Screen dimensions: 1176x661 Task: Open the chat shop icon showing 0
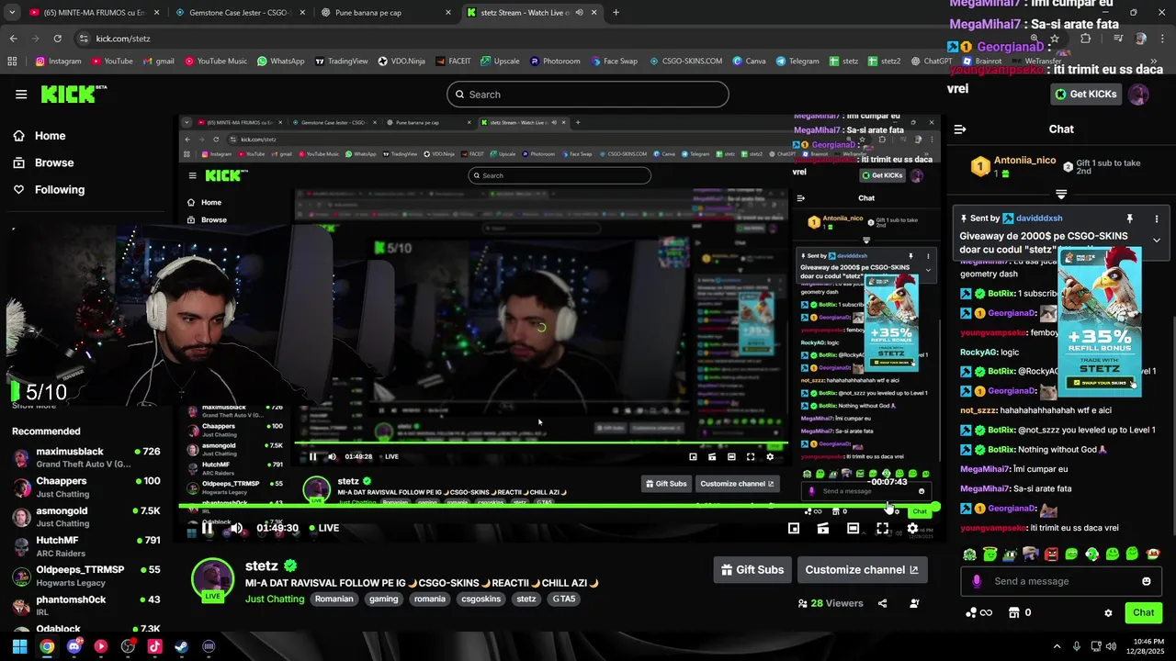pyautogui.click(x=1020, y=612)
